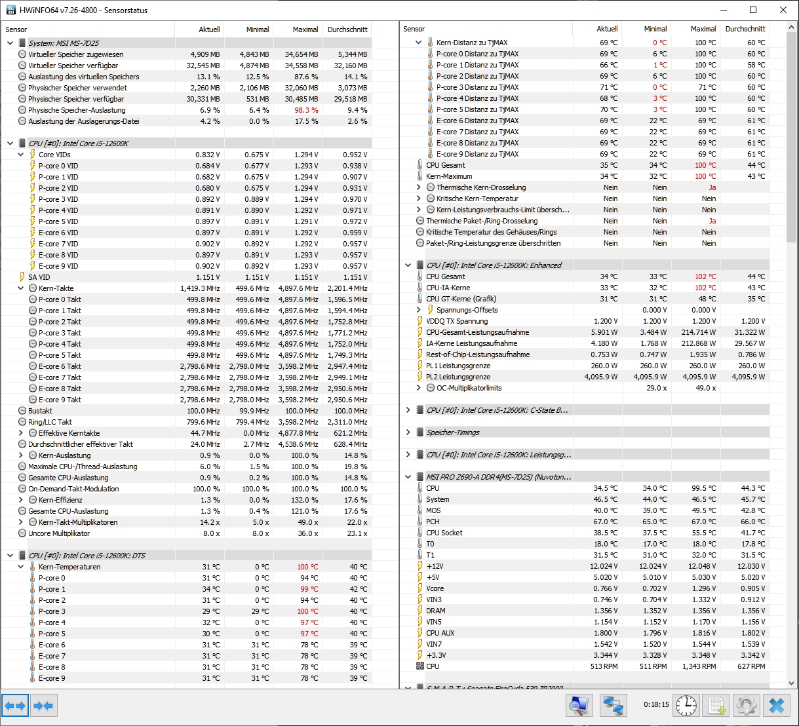
Task: Collapse the Kern-Temperaturen group
Action: [21, 567]
